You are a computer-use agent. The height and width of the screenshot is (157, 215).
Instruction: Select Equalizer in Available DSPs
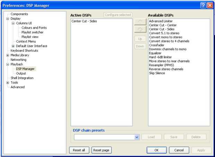pyautogui.click(x=155, y=53)
